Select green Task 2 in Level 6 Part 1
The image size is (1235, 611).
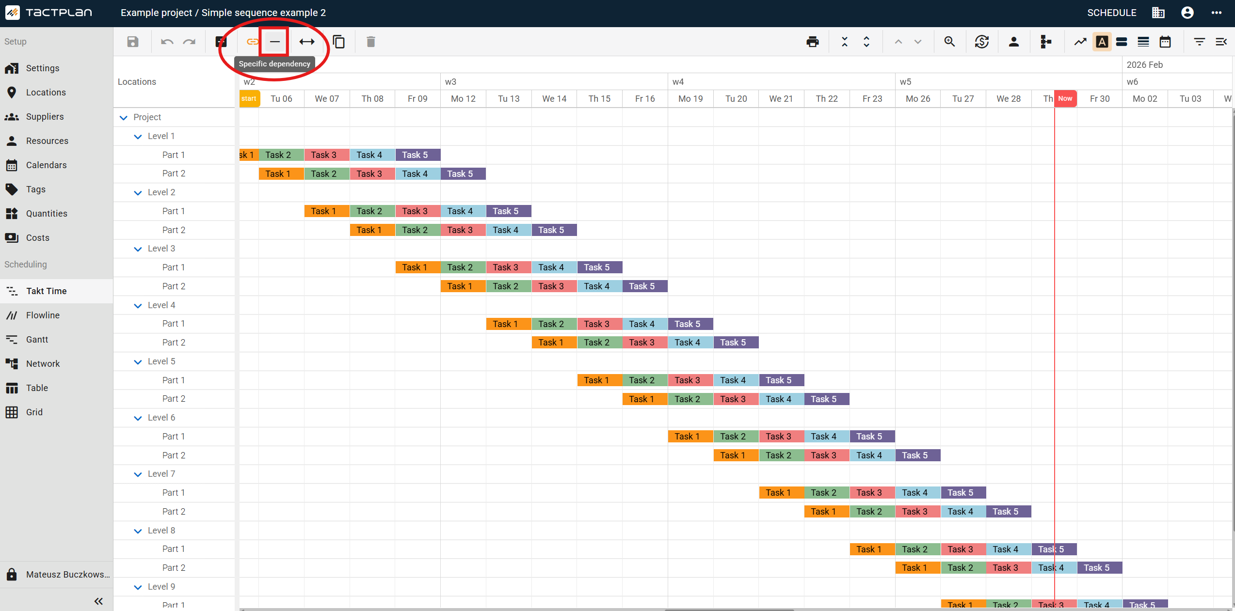[x=736, y=437]
